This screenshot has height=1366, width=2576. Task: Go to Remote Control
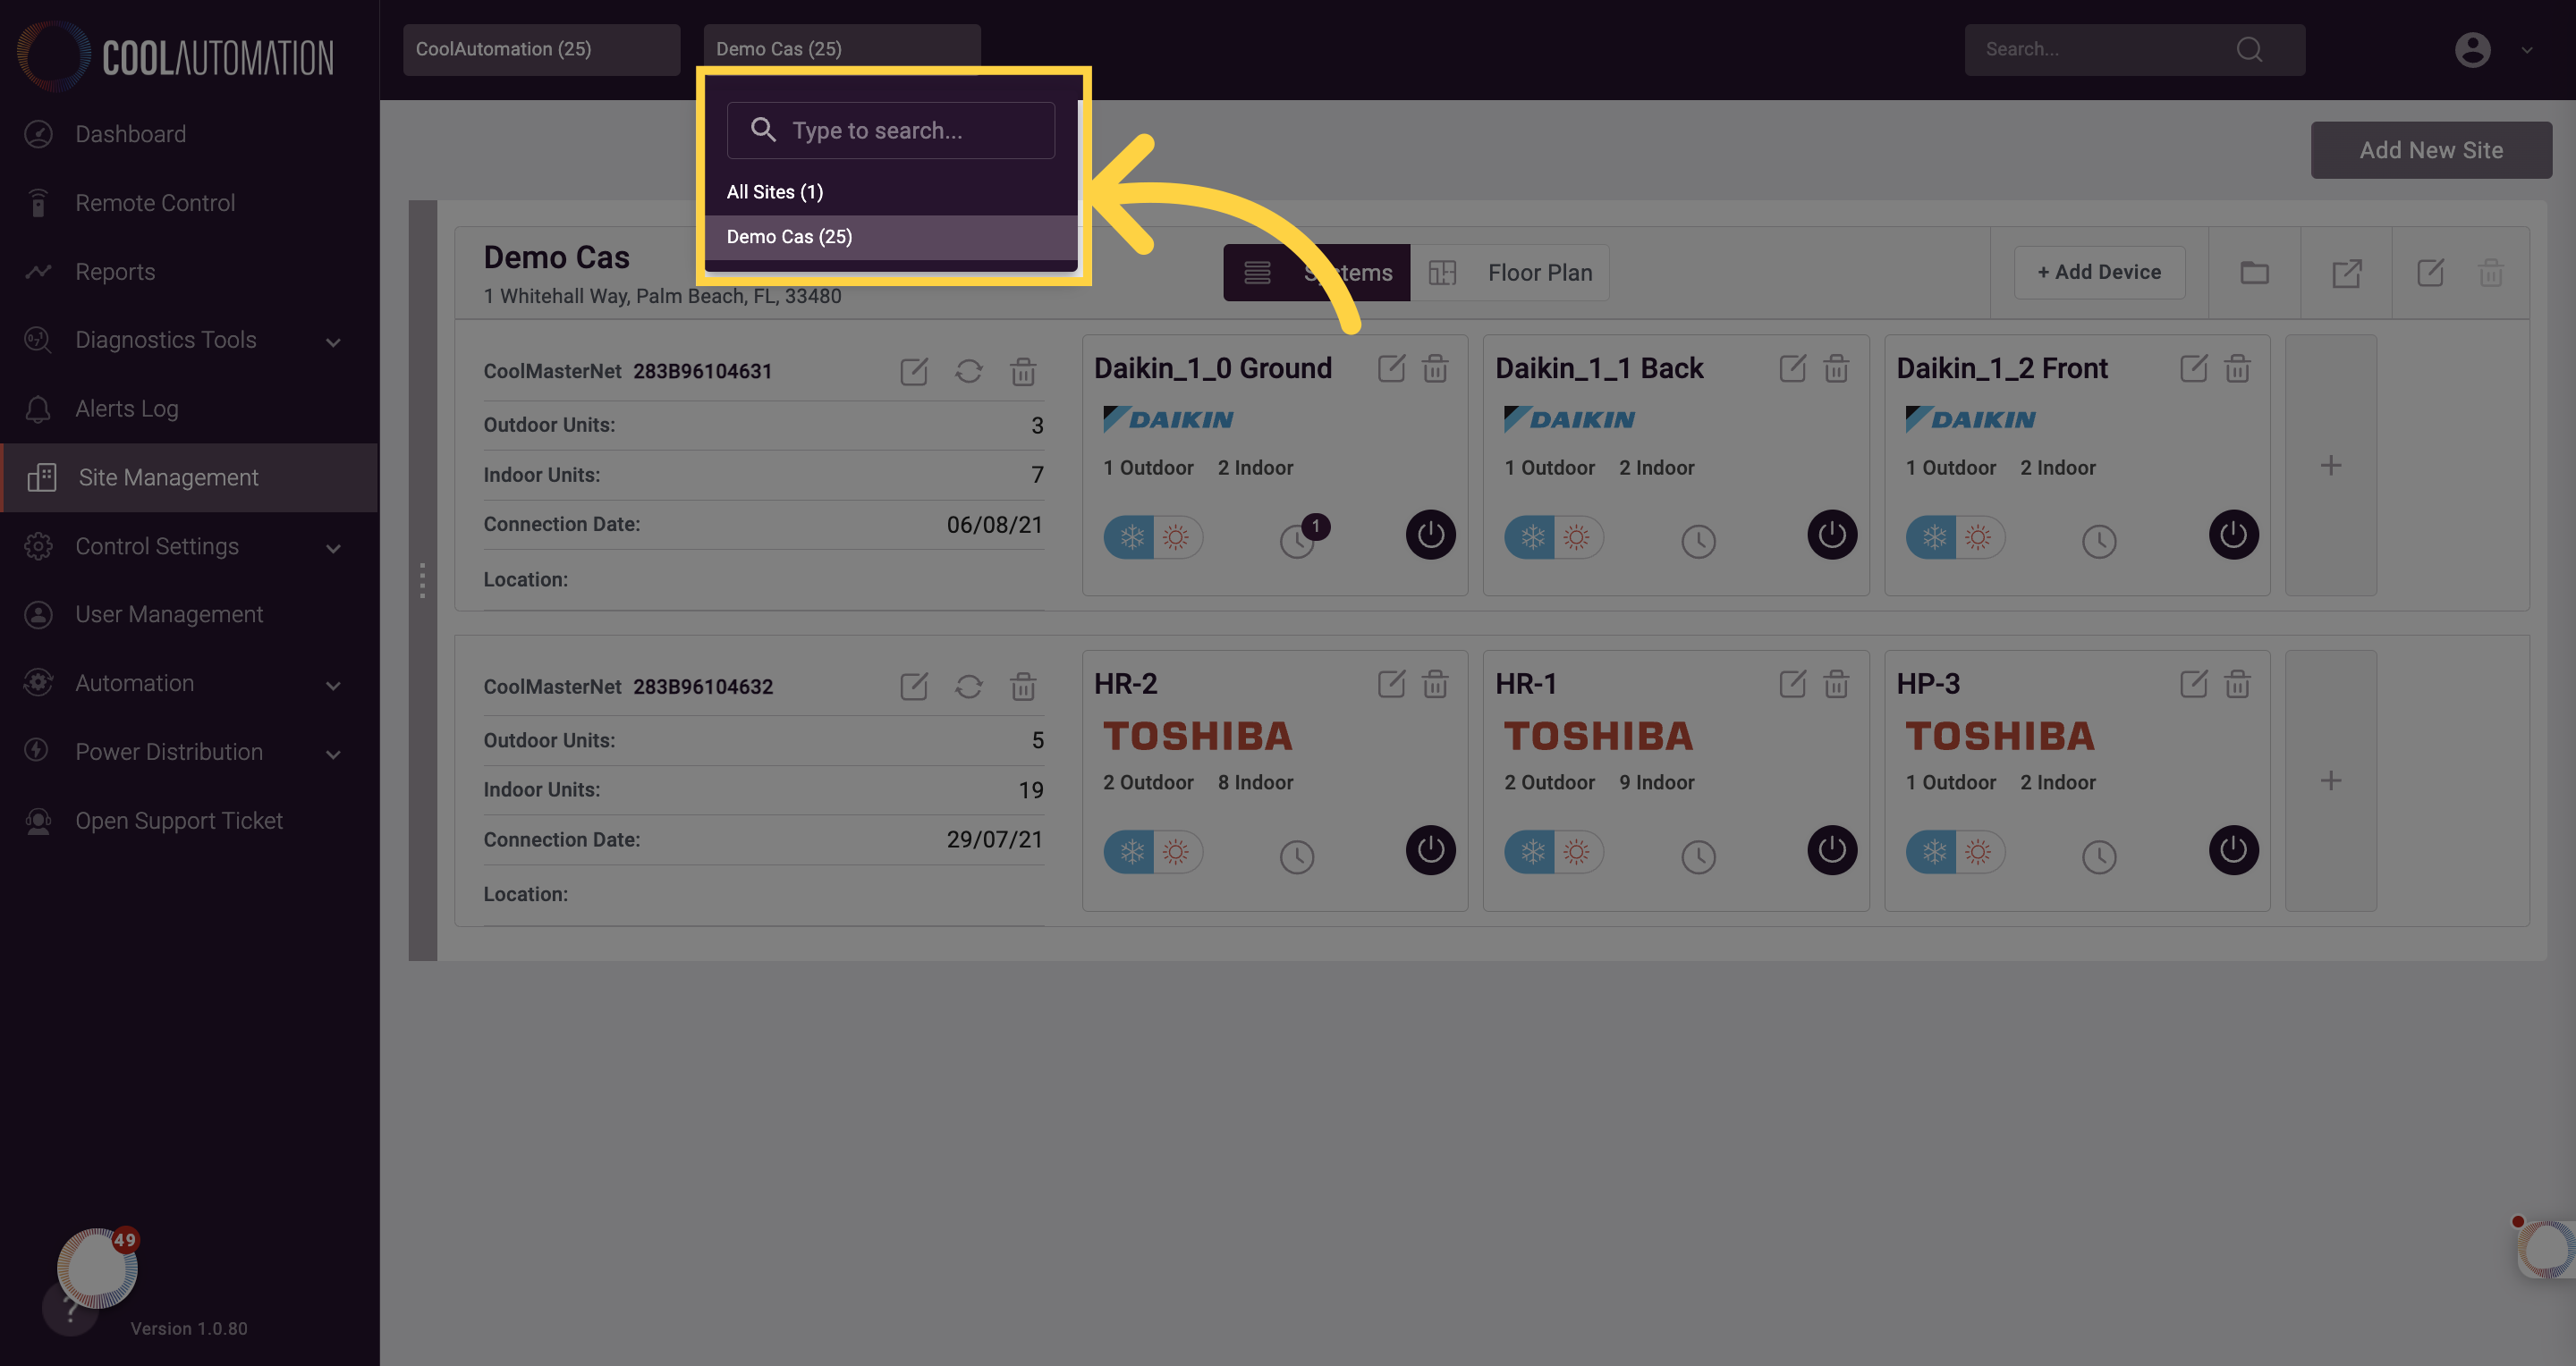click(x=155, y=203)
